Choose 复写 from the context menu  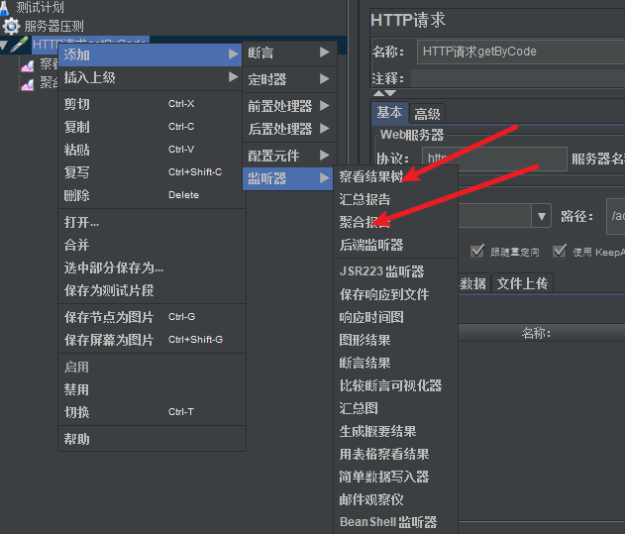click(152, 172)
